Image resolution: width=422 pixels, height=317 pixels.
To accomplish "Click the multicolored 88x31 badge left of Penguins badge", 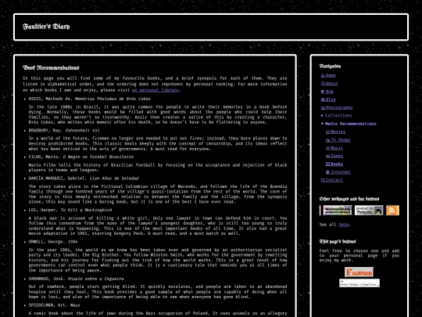I will coord(338,211).
